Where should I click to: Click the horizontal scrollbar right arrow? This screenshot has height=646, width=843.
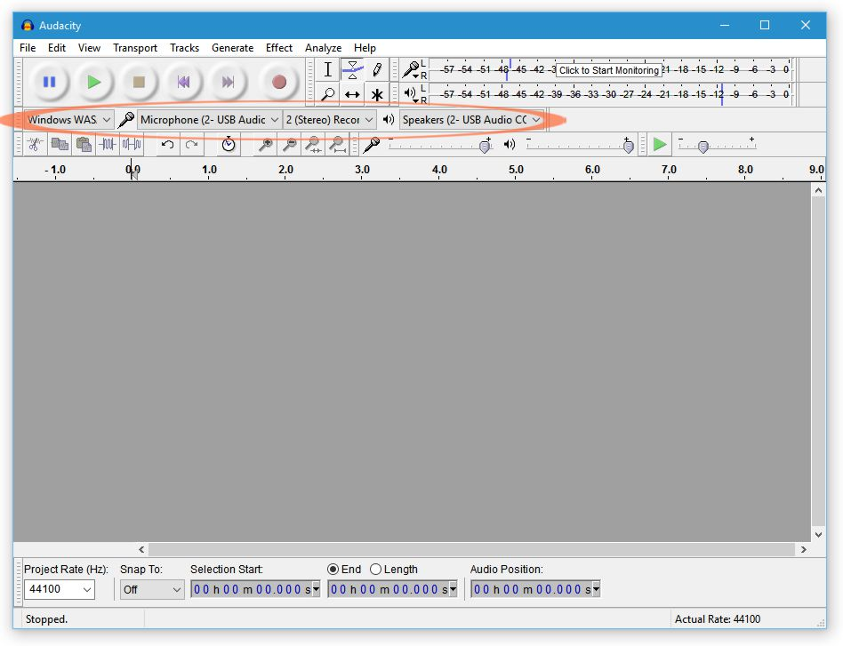803,549
